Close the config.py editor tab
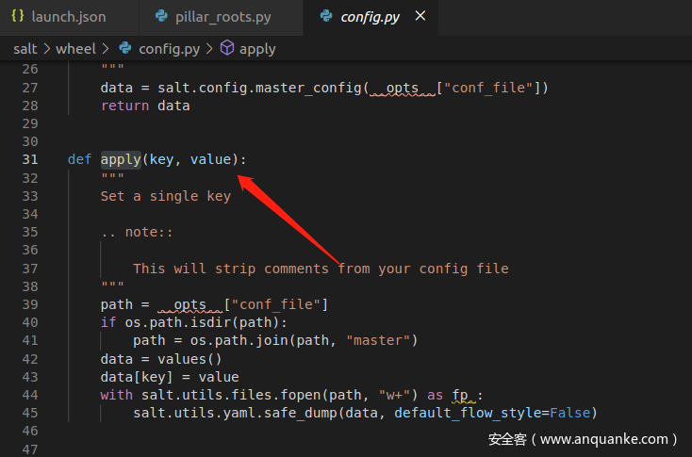 420,17
